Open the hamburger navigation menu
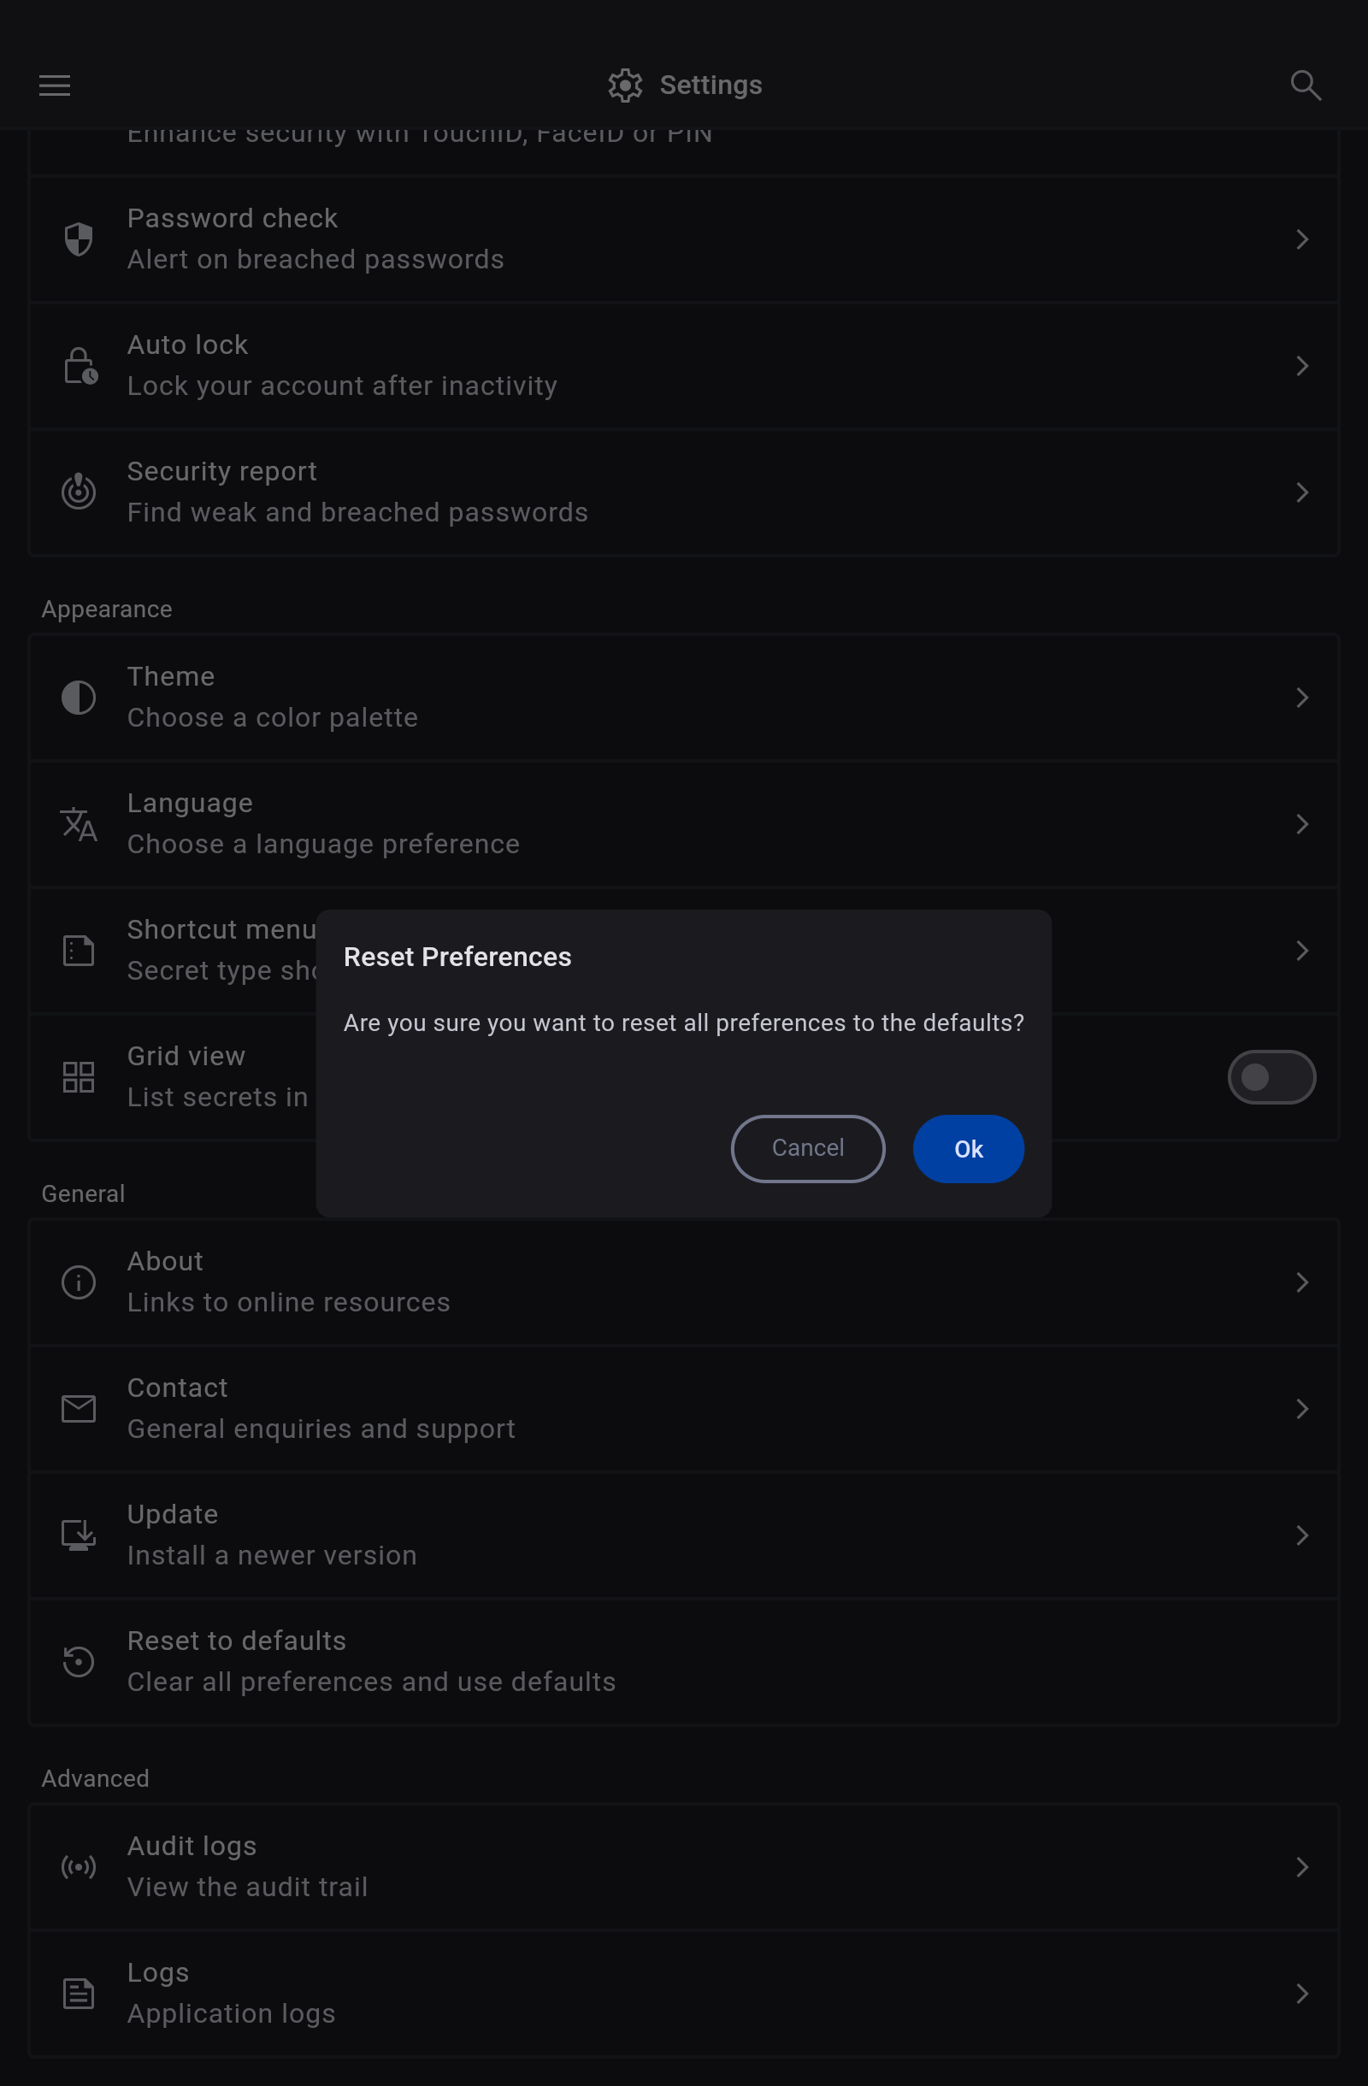 (x=55, y=85)
